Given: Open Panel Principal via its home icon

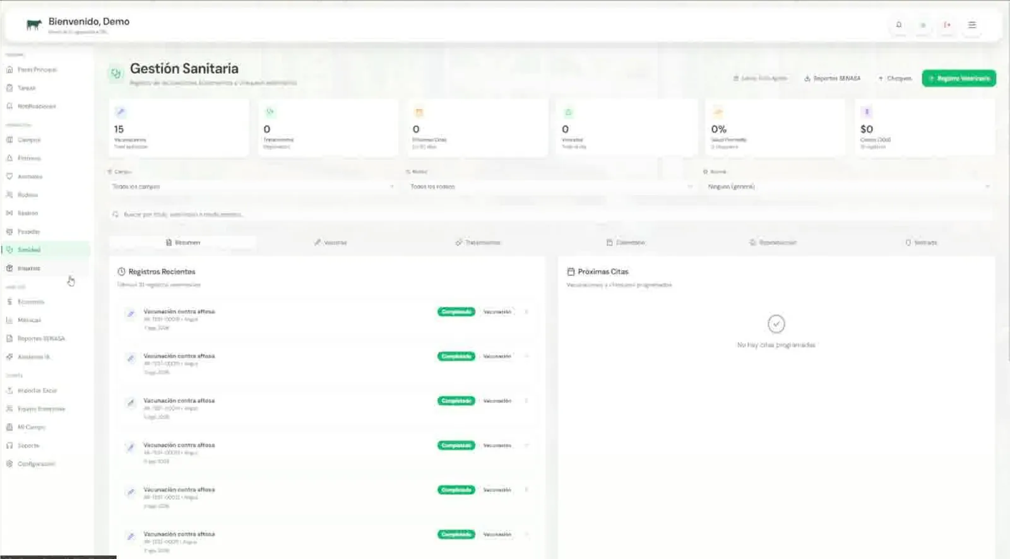Looking at the screenshot, I should coord(9,69).
